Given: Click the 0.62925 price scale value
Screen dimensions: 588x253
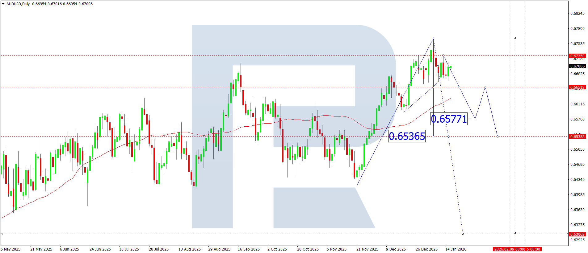Looking at the screenshot, I should pyautogui.click(x=577, y=240).
